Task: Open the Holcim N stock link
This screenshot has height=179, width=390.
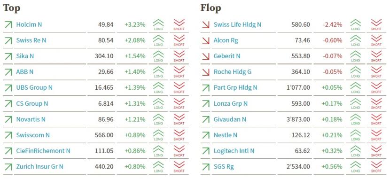Action: [x=29, y=24]
